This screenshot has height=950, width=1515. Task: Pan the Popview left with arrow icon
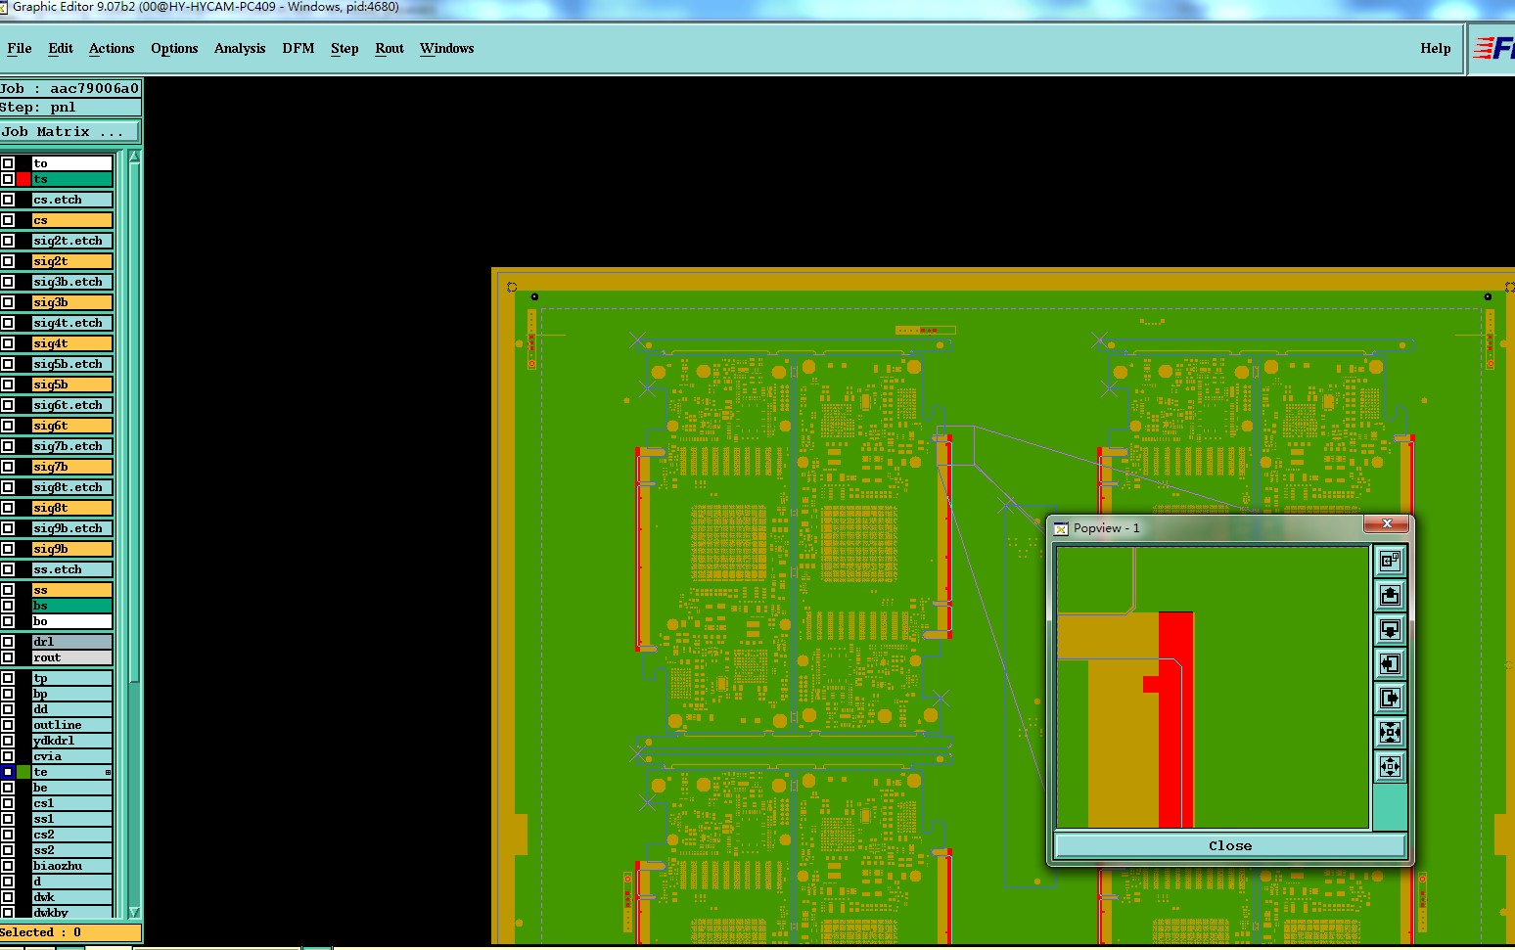1390,663
